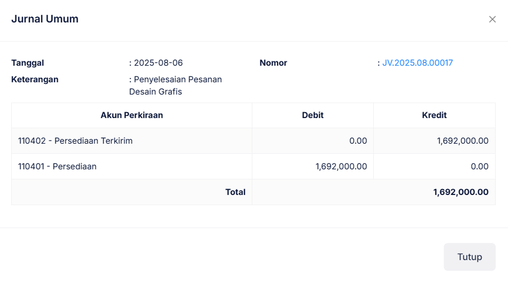Click the Jurnal Umum dialog title

[x=45, y=19]
